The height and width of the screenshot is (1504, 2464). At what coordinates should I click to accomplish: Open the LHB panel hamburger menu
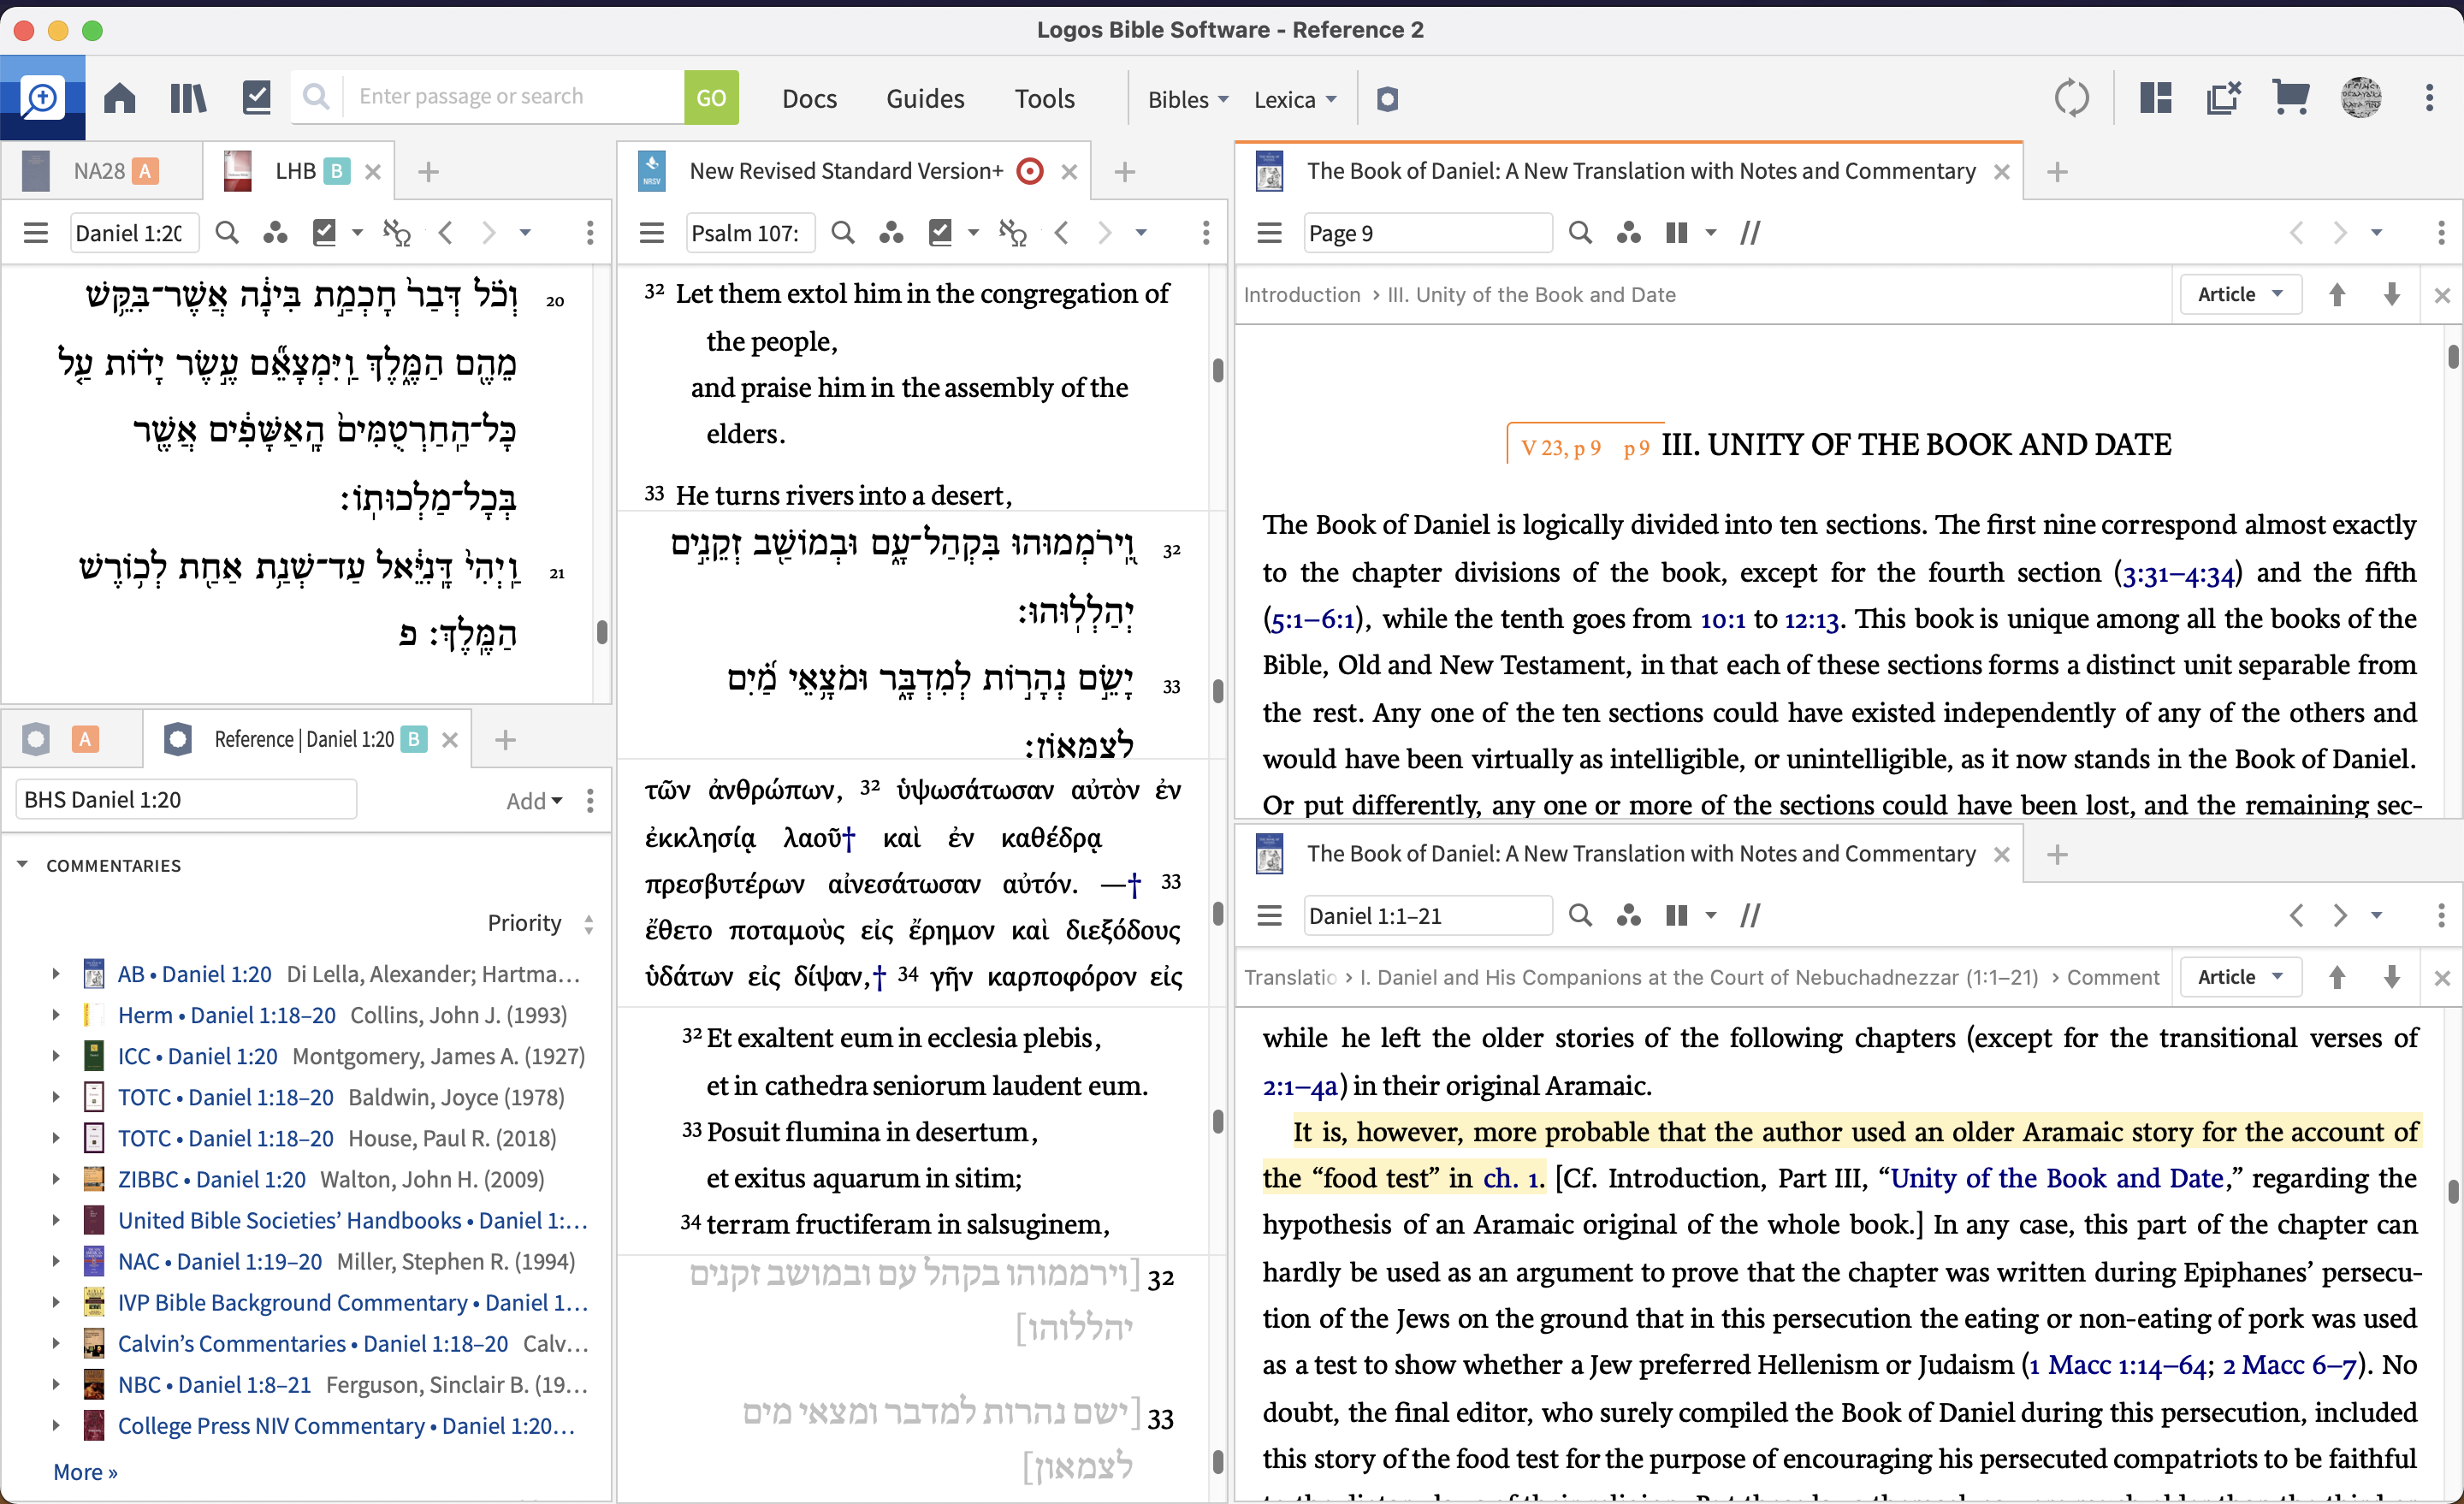click(36, 233)
